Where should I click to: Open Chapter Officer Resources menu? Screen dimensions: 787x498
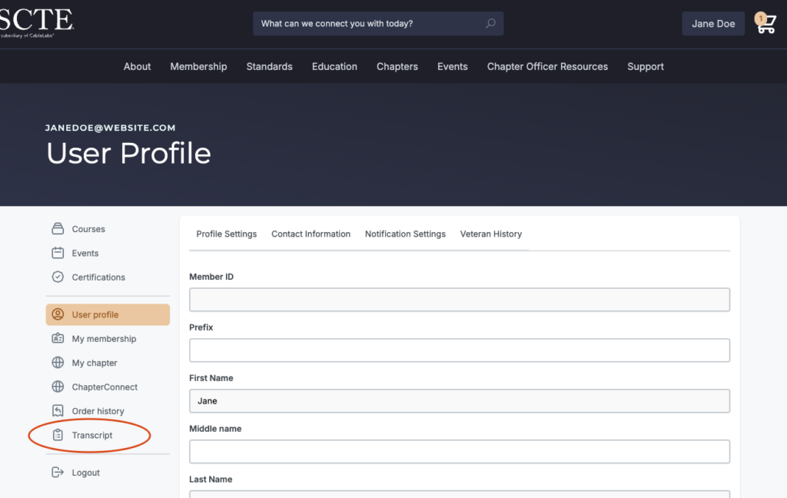pos(547,67)
